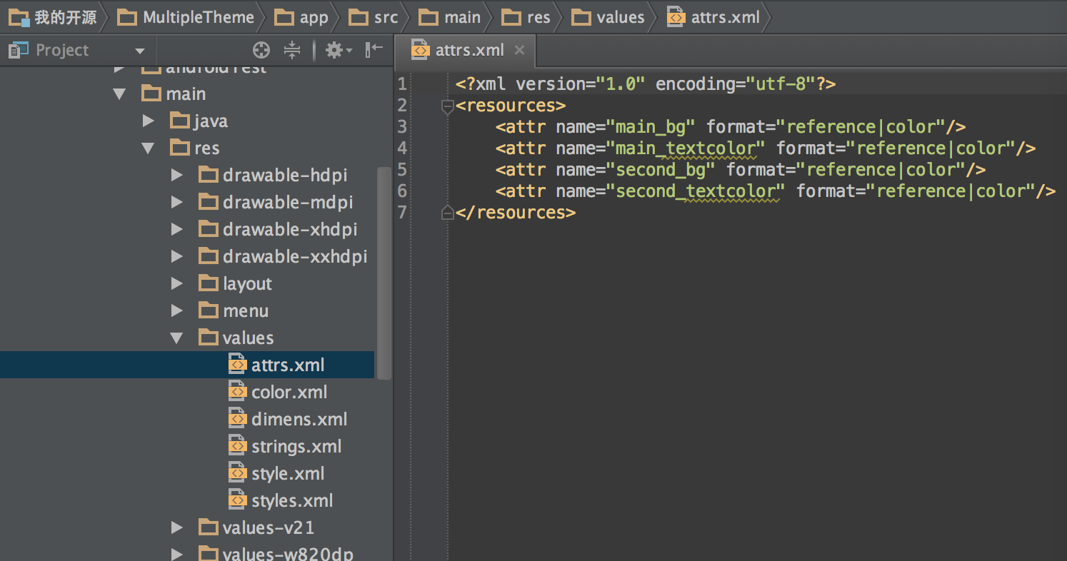Click the folder icon for values in breadcrumb
Screen dimensions: 1067x561
click(581, 16)
